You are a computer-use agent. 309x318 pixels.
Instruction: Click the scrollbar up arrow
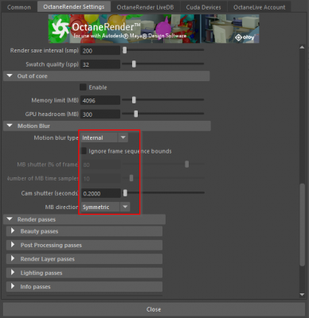click(302, 47)
